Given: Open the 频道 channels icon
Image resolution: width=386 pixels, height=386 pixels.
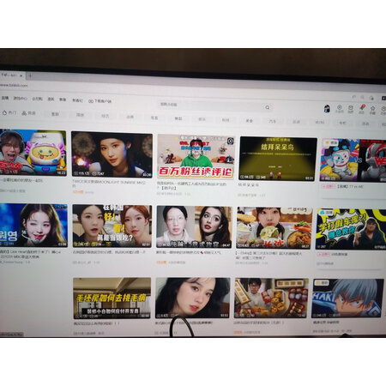Looking at the screenshot, I should 28,113.
